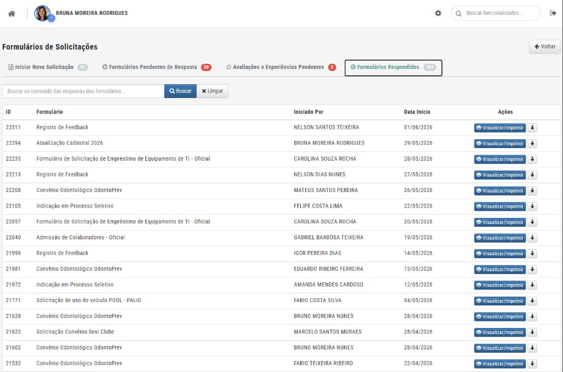Click the name NELSON SANTOS TEIXEIRA
This screenshot has height=372, width=563.
tap(327, 127)
